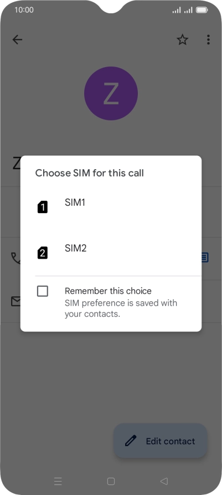Star this contact as favorite
The image size is (222, 495).
[x=182, y=40]
